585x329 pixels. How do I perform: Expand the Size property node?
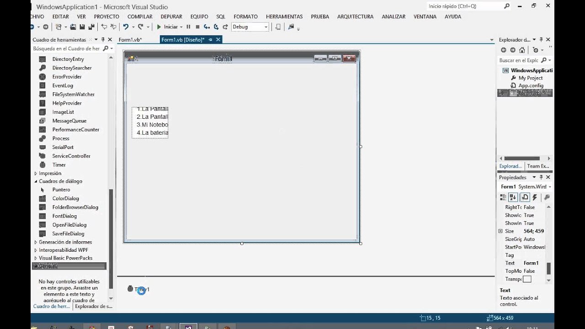500,231
